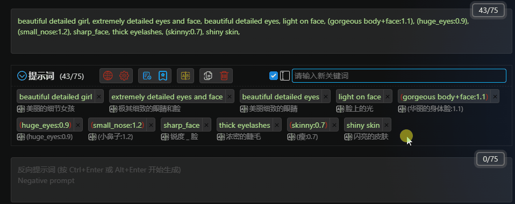Open the prompt history icon
This screenshot has width=515, height=204.
147,76
